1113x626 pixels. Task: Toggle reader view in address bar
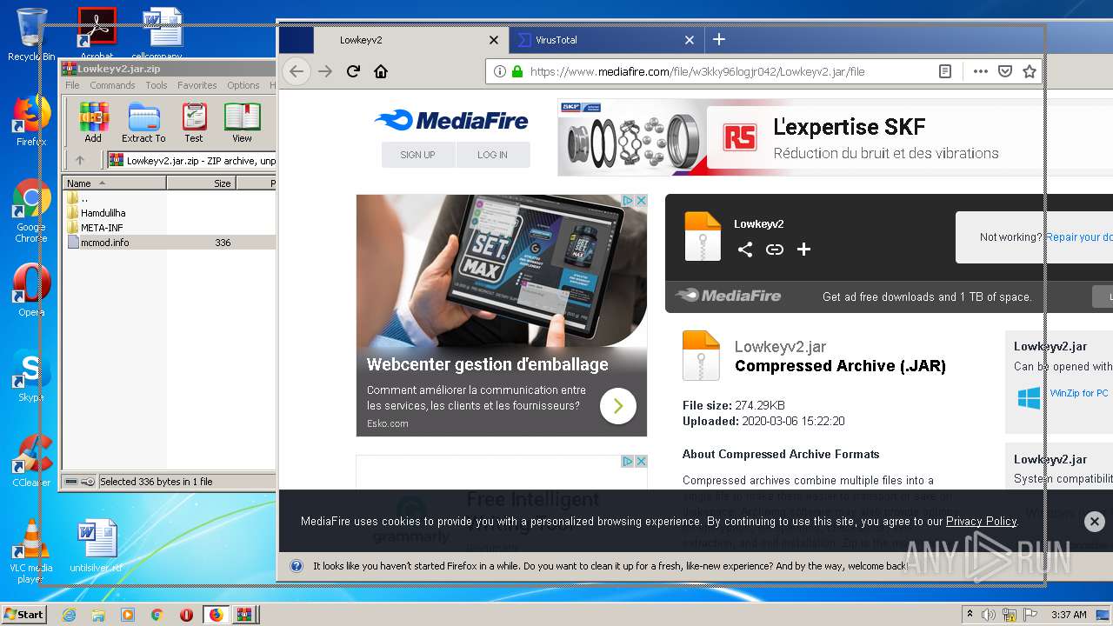pyautogui.click(x=945, y=71)
